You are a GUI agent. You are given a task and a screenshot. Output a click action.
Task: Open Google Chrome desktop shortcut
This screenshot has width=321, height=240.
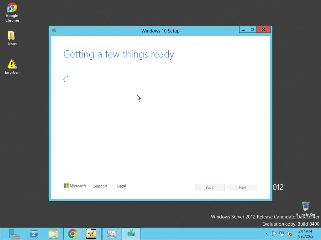[x=12, y=12]
